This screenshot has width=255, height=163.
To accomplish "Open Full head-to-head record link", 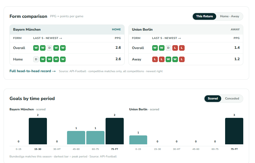I will pyautogui.click(x=32, y=71).
